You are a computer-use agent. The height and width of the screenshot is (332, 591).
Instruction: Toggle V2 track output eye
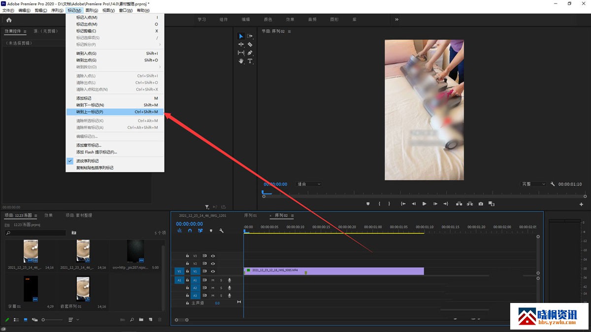[213, 264]
